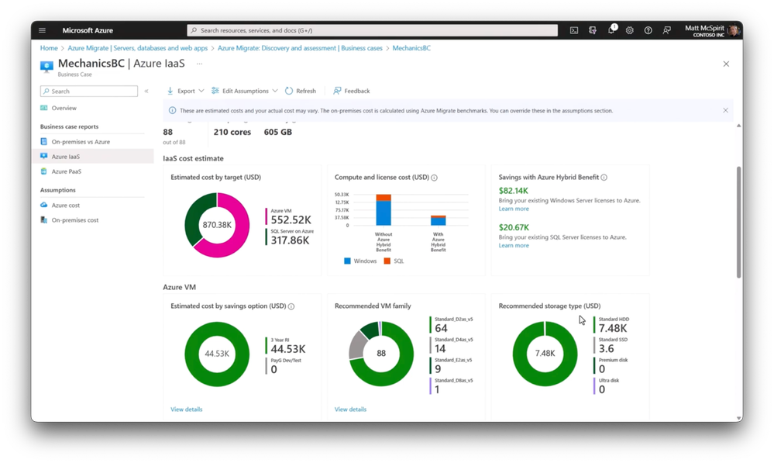Viewport: 774px width, 463px height.
Task: Click the Azure cost cloud icon
Action: pos(44,205)
